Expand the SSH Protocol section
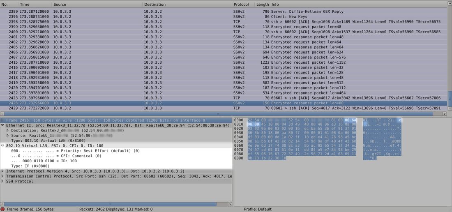The image size is (452, 212). point(2,181)
